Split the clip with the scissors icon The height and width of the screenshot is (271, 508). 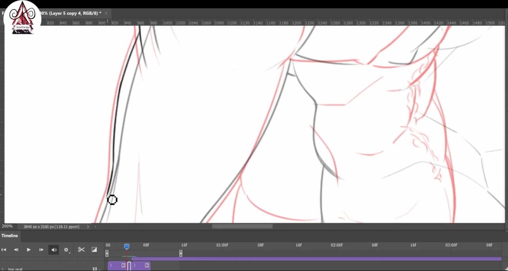pyautogui.click(x=81, y=250)
